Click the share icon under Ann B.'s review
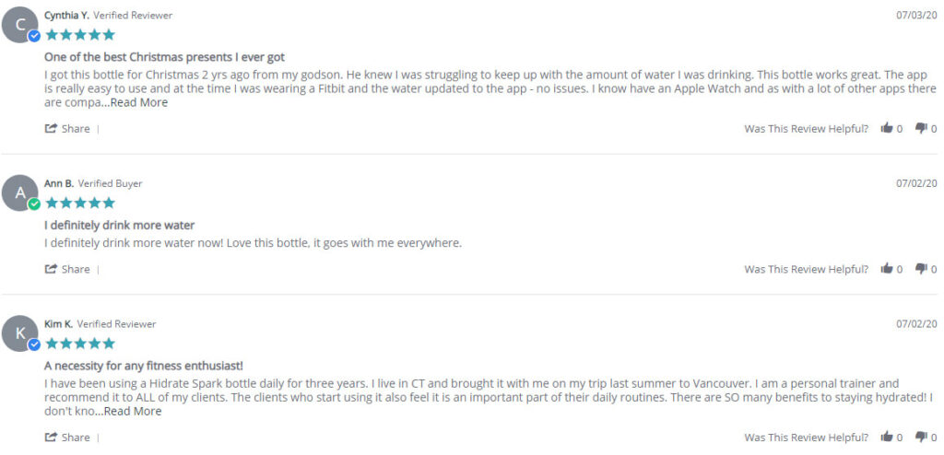Viewport: 944px width, 455px height. coord(52,268)
